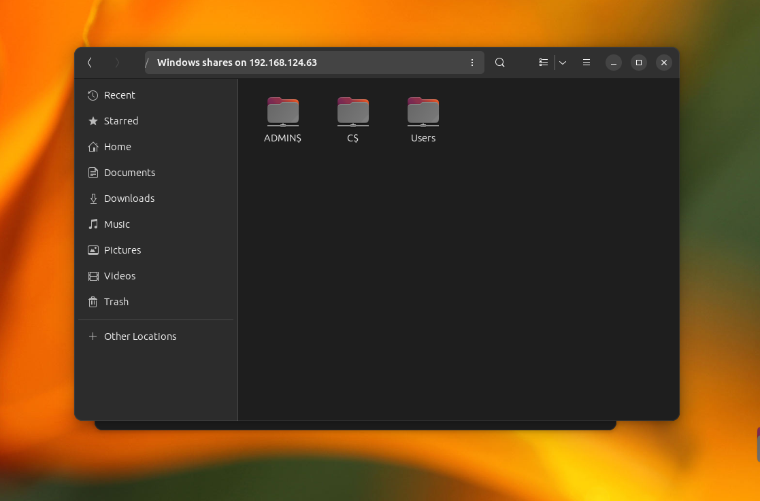Image resolution: width=760 pixels, height=501 pixels.
Task: Select Downloads in the sidebar
Action: (129, 198)
